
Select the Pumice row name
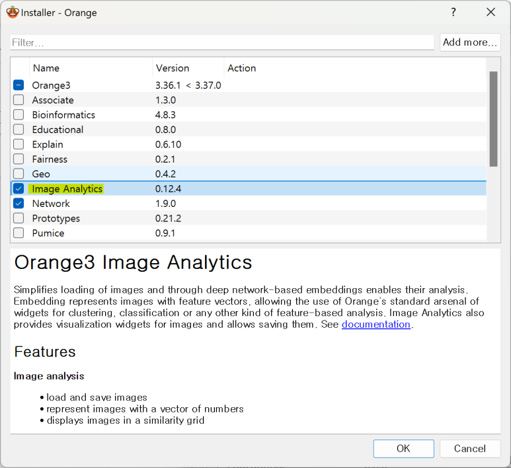click(x=48, y=233)
